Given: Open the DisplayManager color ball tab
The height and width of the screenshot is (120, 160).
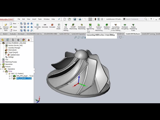Looking at the screenshot, I should tap(23, 40).
